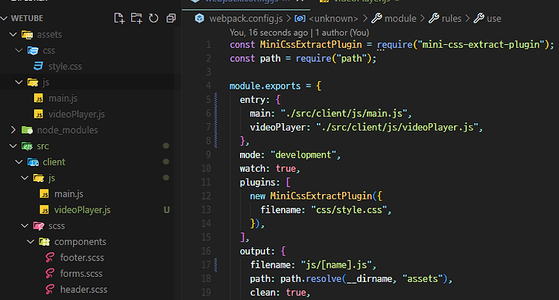This screenshot has height=300, width=559.
Task: Click the wrench icon beside module breadcrumb
Action: (376, 18)
